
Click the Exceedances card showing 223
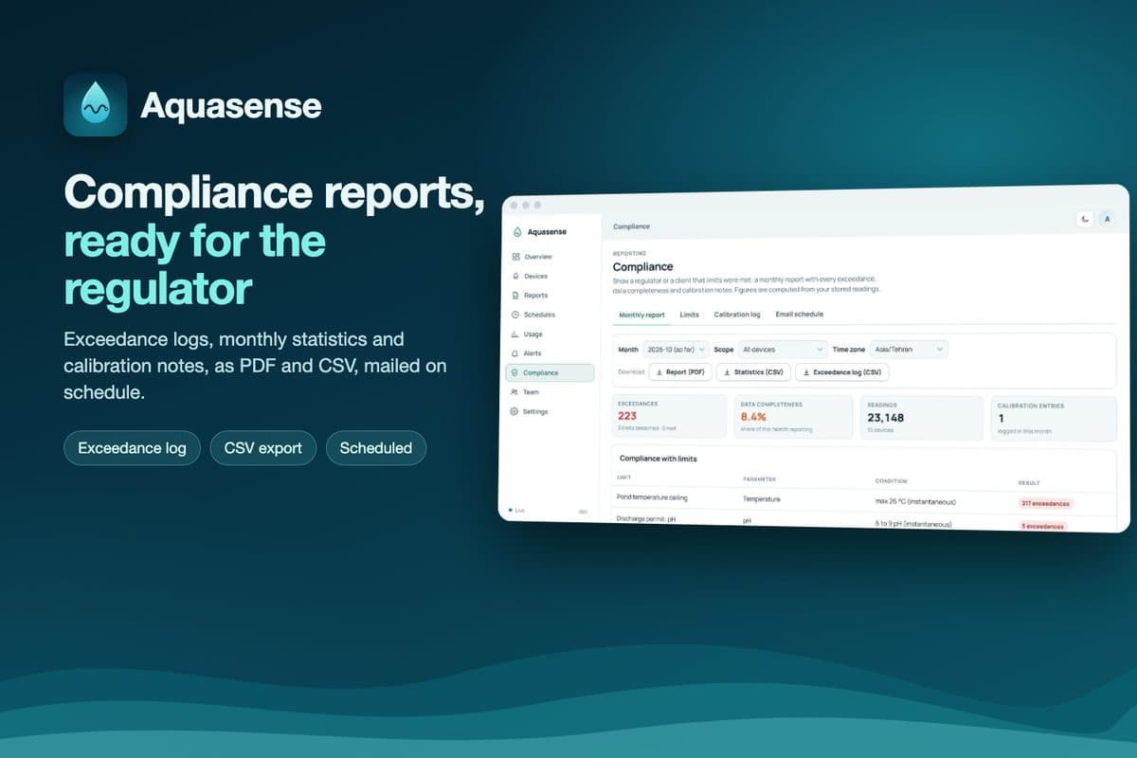tap(669, 417)
